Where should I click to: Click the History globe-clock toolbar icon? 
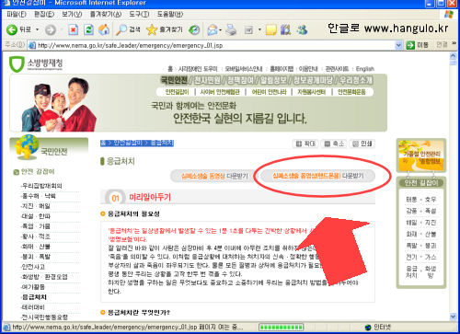tap(194, 29)
